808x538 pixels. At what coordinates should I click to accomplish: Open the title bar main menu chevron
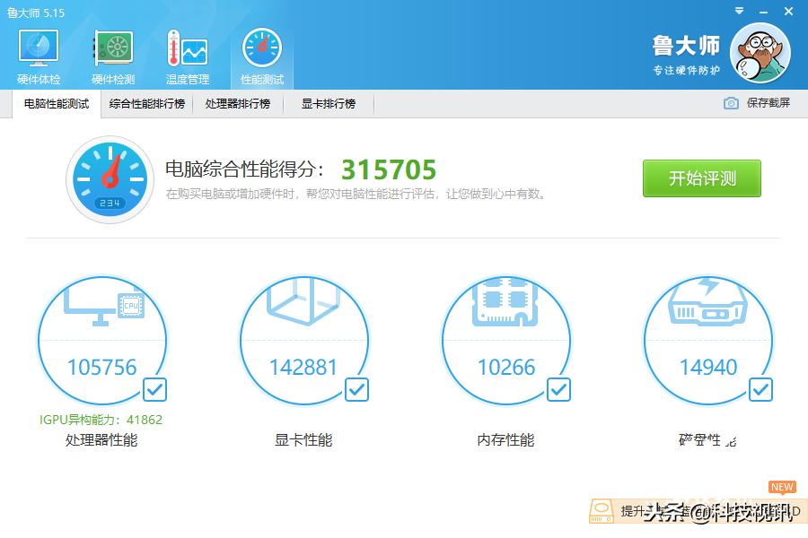pos(739,13)
